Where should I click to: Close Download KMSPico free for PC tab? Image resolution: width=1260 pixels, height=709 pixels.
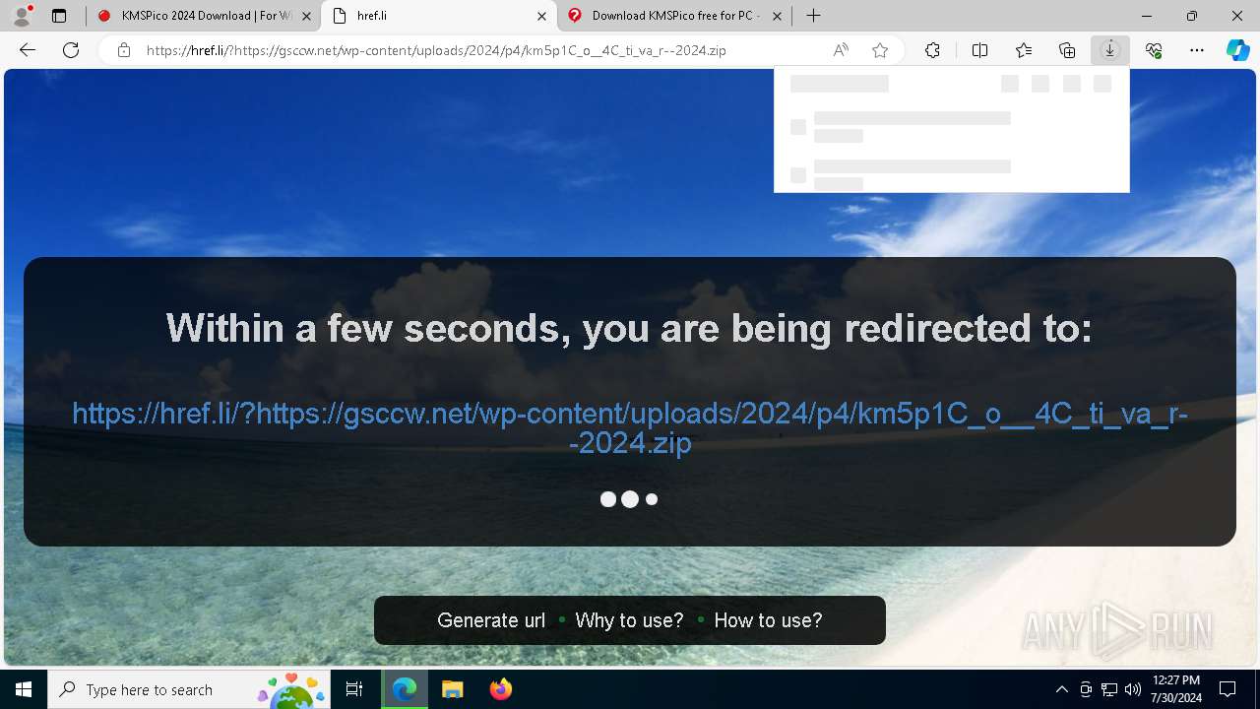tap(777, 16)
